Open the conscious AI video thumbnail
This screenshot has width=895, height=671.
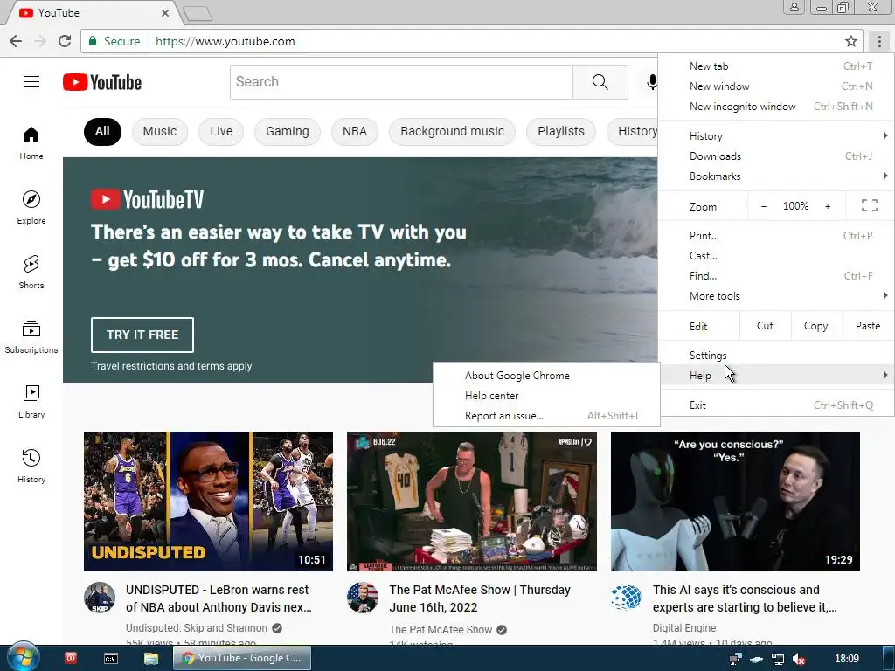pyautogui.click(x=735, y=501)
